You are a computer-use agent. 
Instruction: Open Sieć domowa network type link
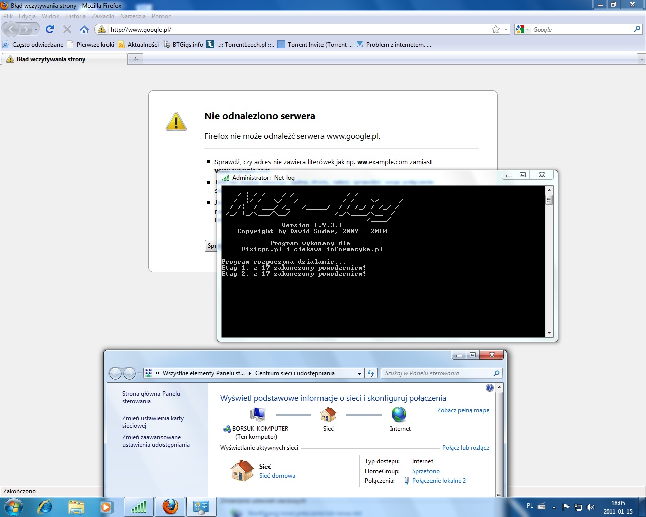pyautogui.click(x=277, y=476)
